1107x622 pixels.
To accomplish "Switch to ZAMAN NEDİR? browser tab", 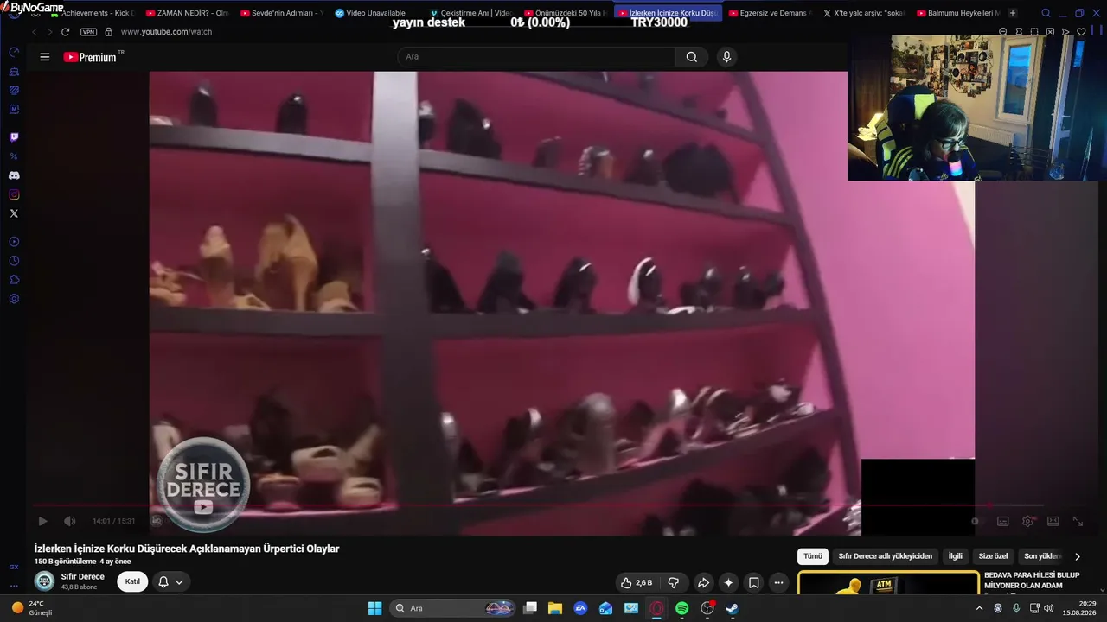I will point(188,13).
